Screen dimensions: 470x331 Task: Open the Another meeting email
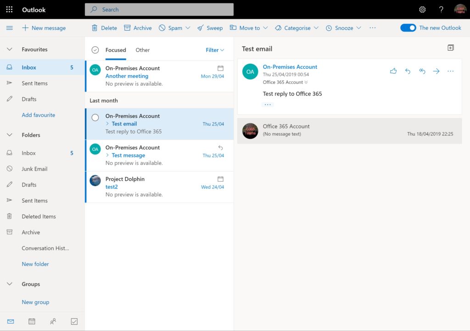click(159, 76)
